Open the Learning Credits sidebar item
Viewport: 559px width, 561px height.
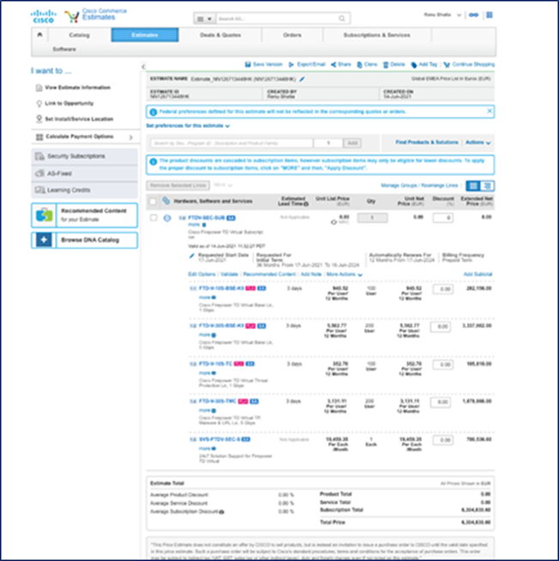(x=84, y=190)
